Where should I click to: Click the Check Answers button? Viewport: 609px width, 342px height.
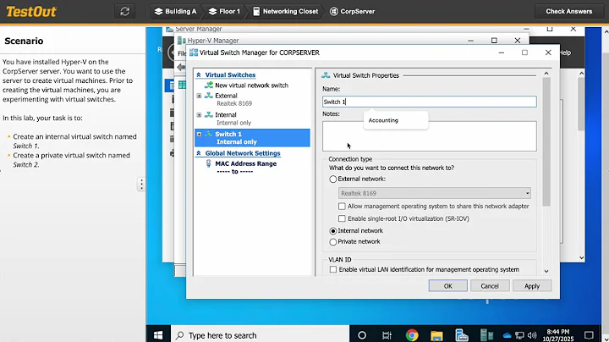tap(568, 11)
